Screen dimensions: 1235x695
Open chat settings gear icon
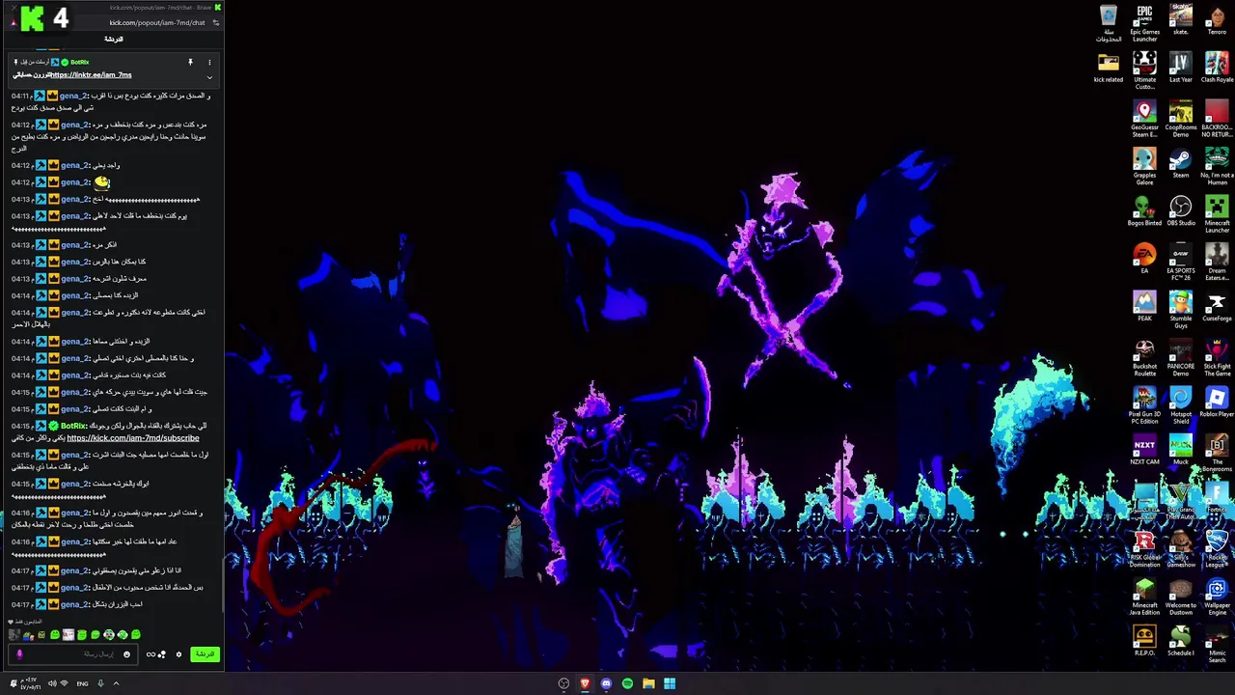tap(178, 654)
